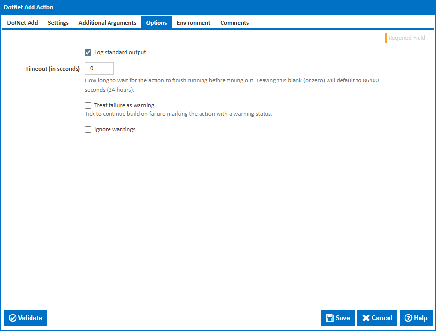Click the Required Field indicator
Screen dimensions: 436x331
(407, 38)
